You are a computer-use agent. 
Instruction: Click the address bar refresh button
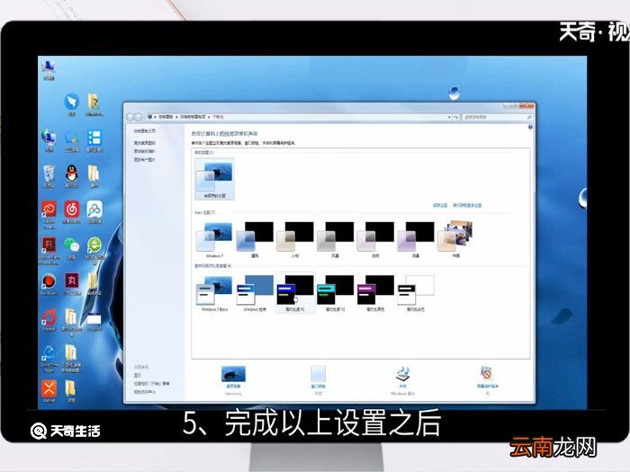[456, 117]
